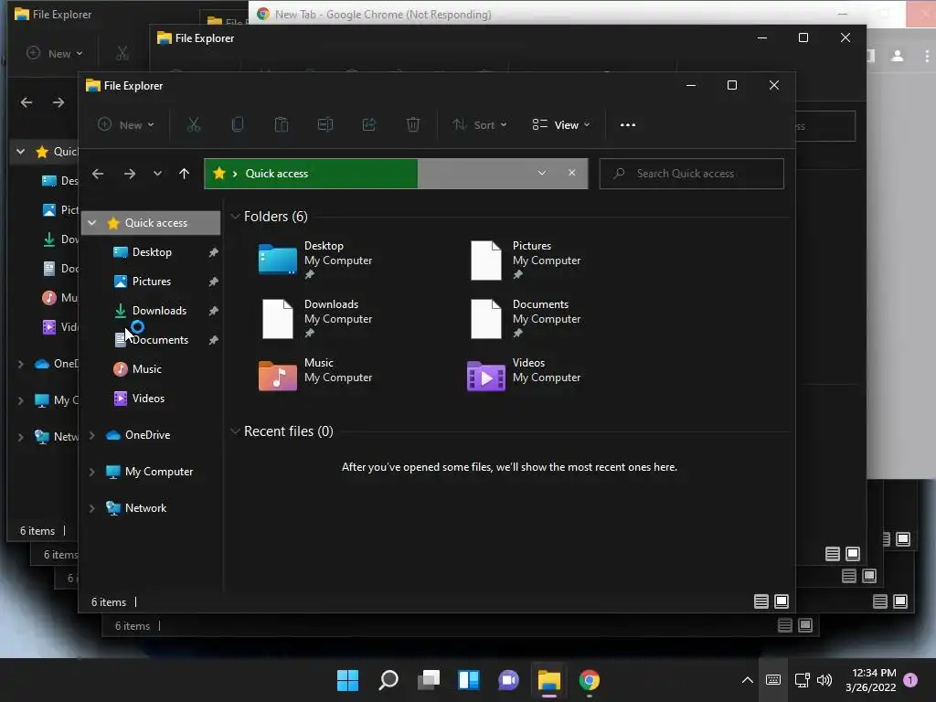Select the Pictures folder tile
The image size is (936, 702).
[526, 261]
